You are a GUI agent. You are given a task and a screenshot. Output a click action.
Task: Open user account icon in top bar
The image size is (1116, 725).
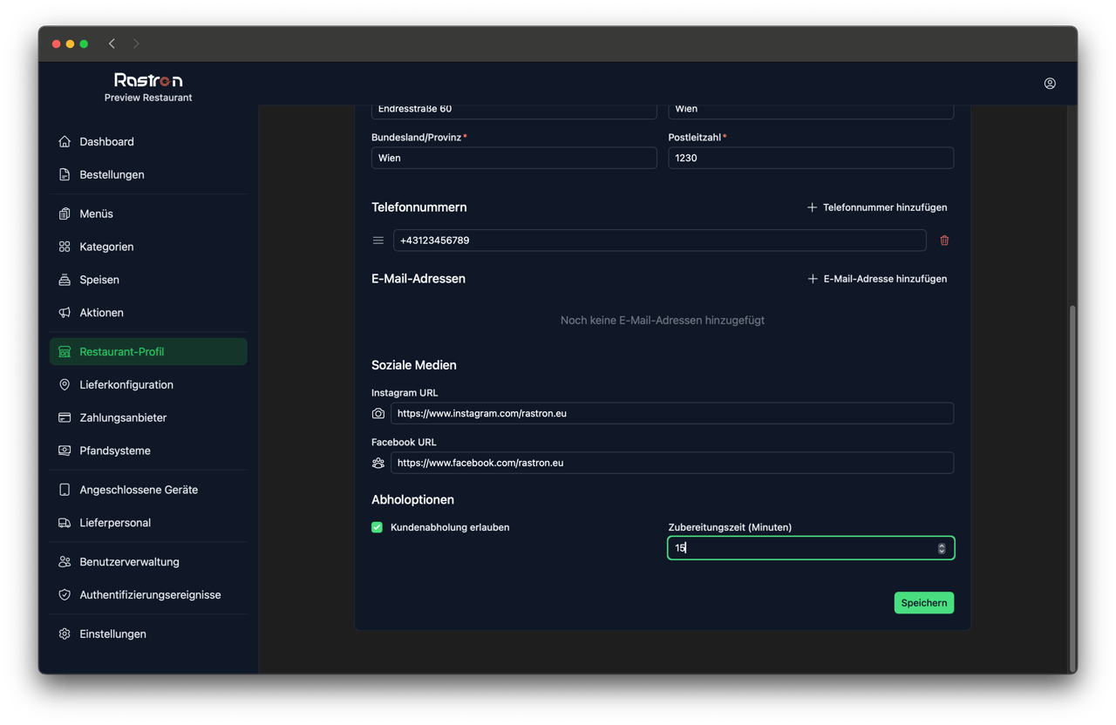(1050, 84)
